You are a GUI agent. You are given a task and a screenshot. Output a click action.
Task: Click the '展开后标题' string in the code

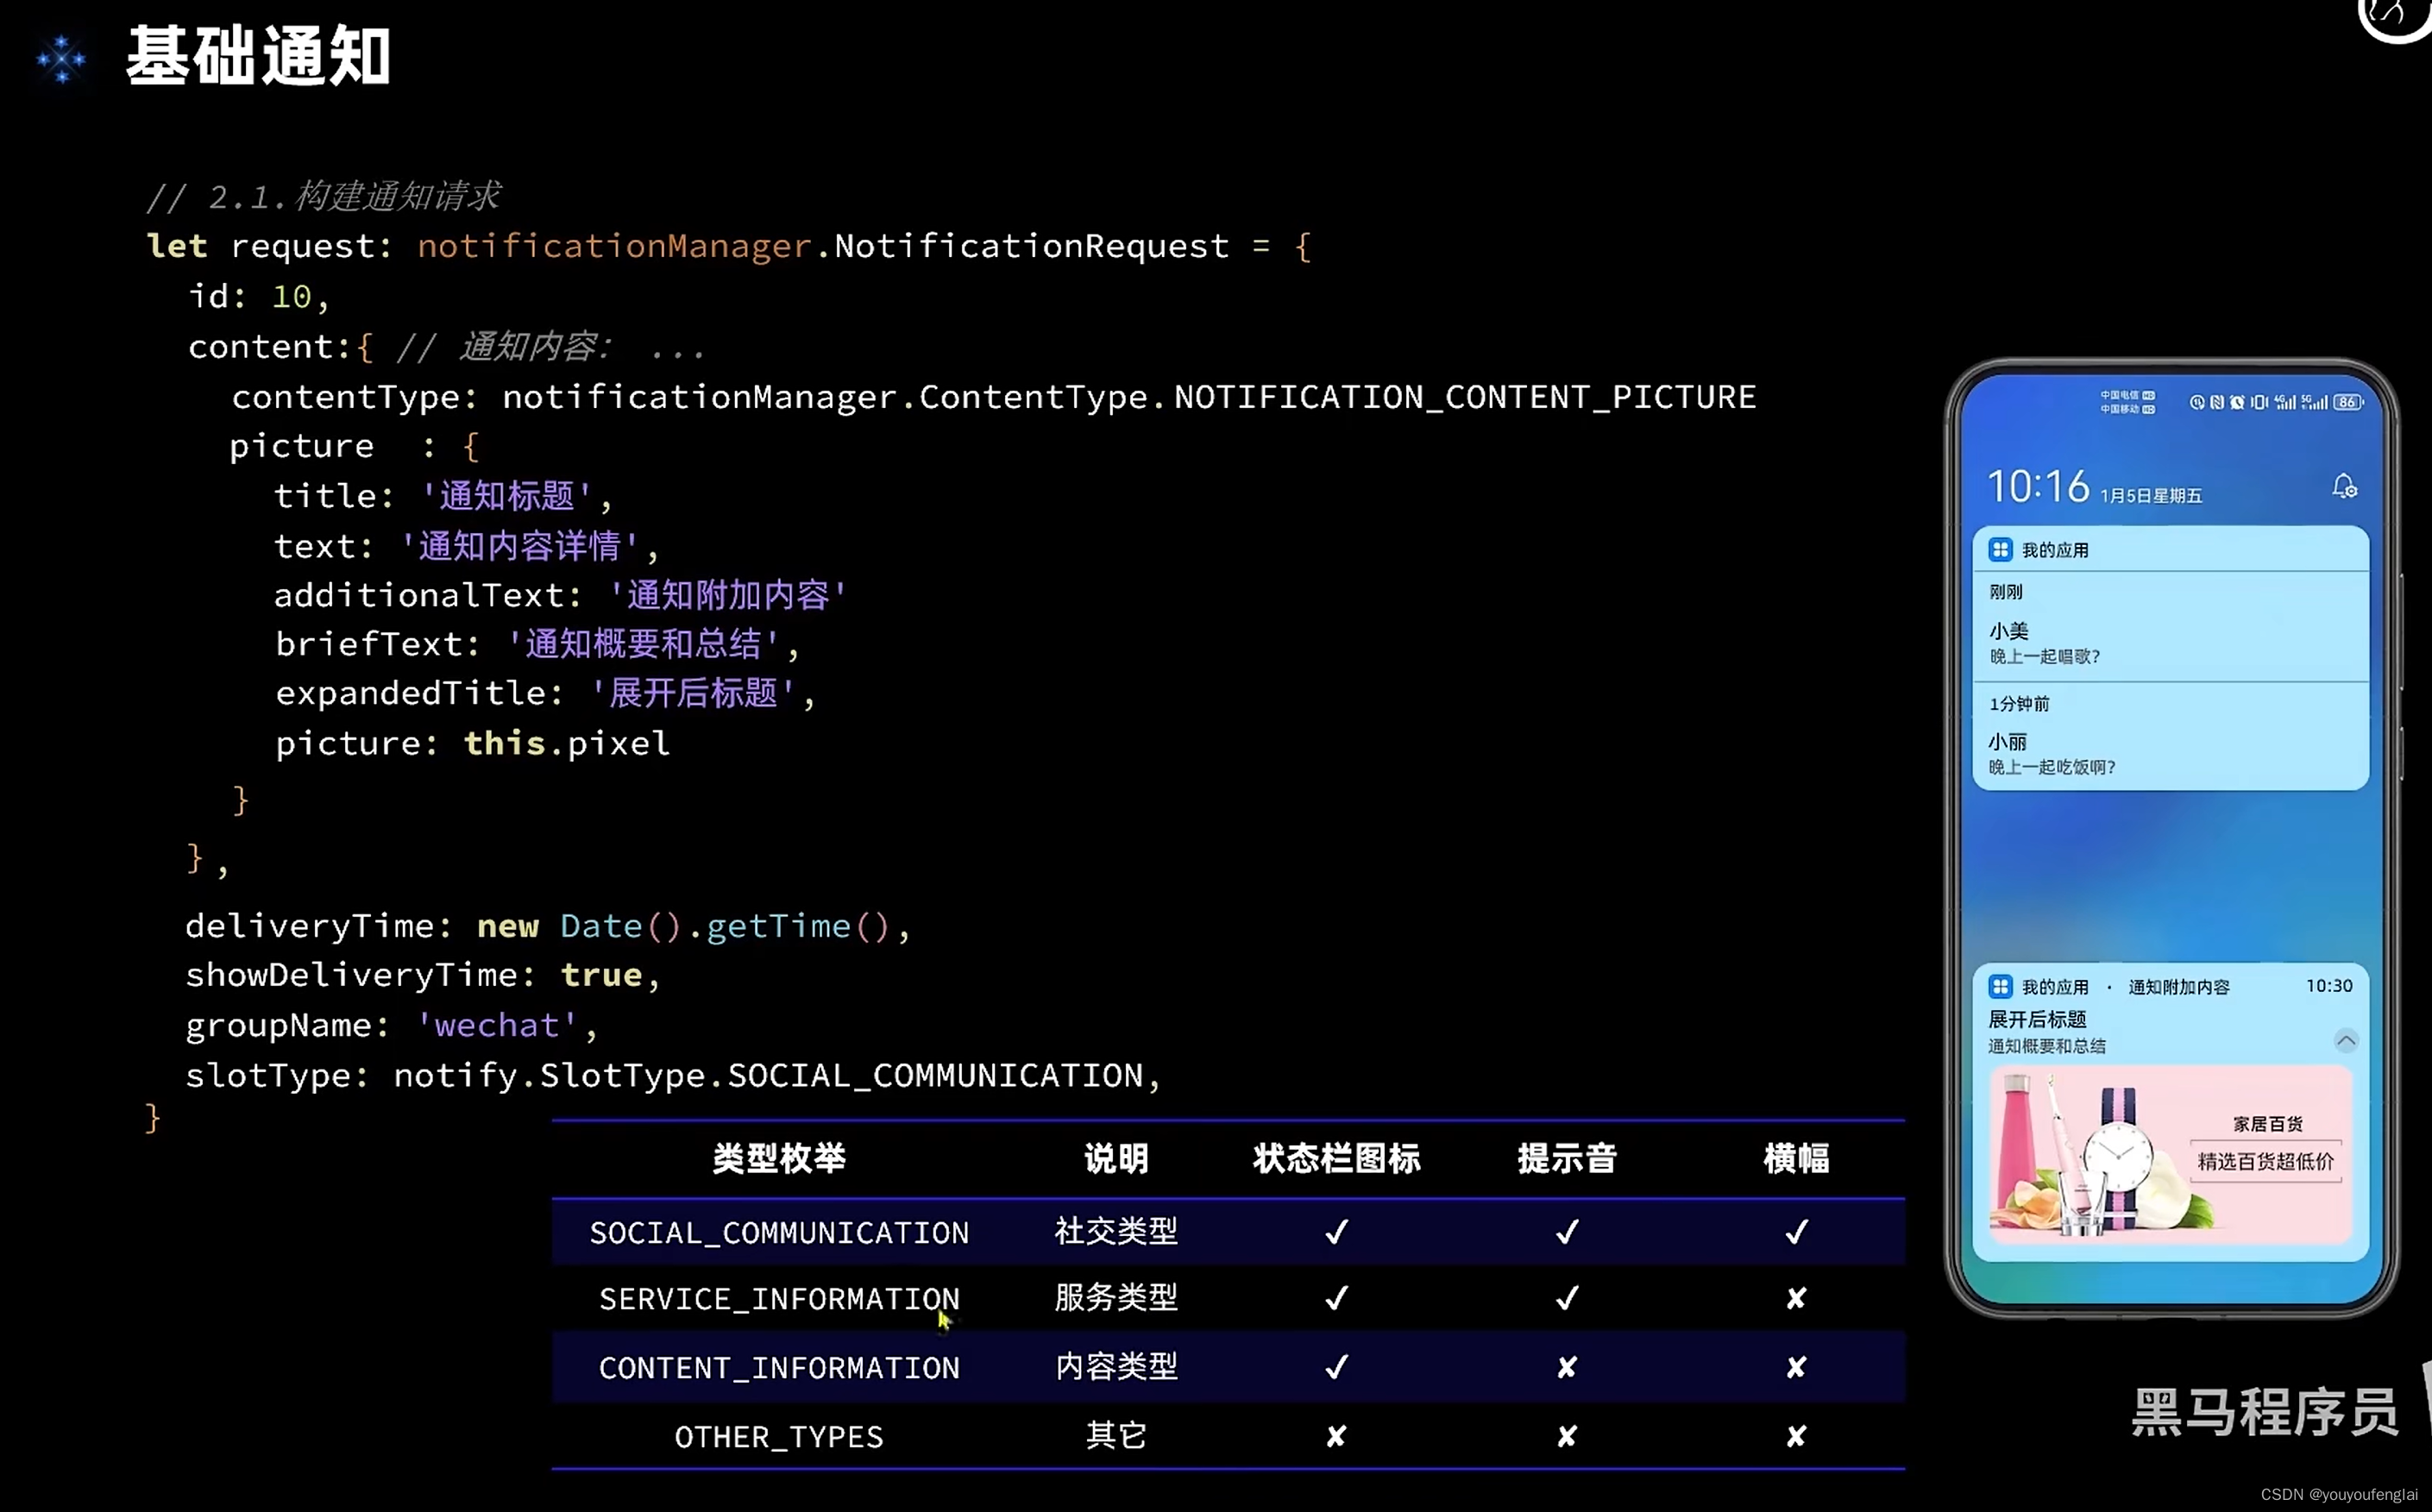coord(693,693)
